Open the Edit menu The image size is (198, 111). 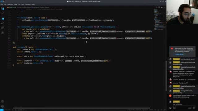tap(5, 4)
